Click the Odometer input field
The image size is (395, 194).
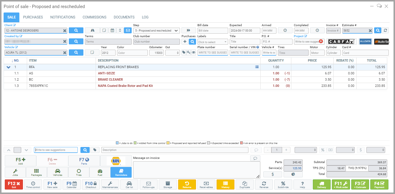(156, 53)
